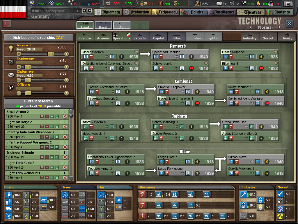Click the blue infantry figure land icon
The image size is (298, 224).
click(9, 195)
